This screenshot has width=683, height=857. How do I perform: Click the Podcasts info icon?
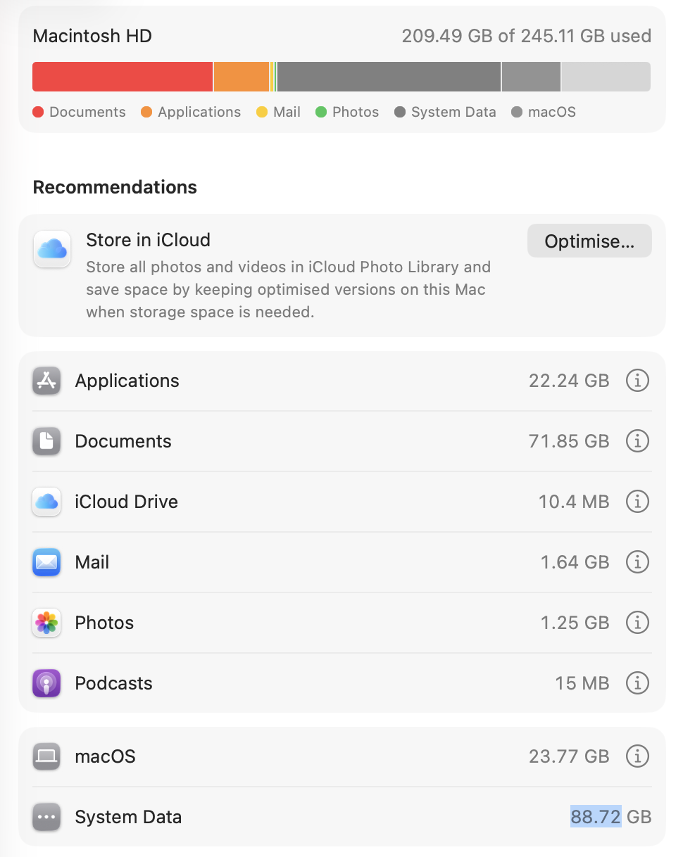click(637, 683)
